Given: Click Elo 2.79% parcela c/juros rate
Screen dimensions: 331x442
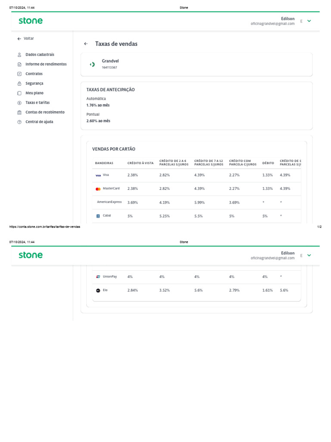Looking at the screenshot, I should [234, 290].
